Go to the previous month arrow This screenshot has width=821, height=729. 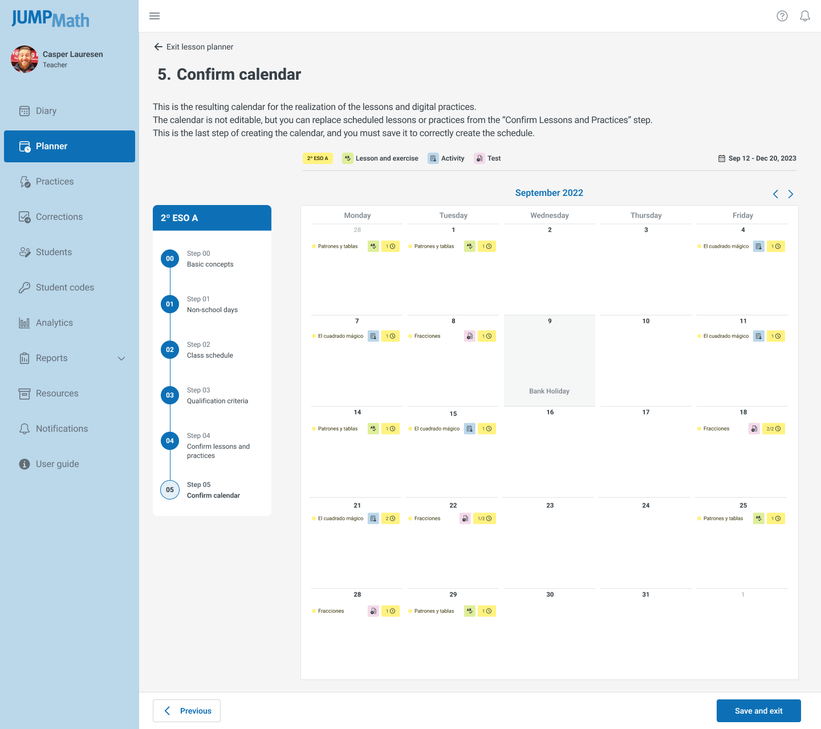[x=775, y=194]
